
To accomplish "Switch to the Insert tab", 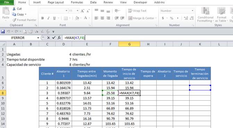I will pyautogui.click(x=37, y=2).
